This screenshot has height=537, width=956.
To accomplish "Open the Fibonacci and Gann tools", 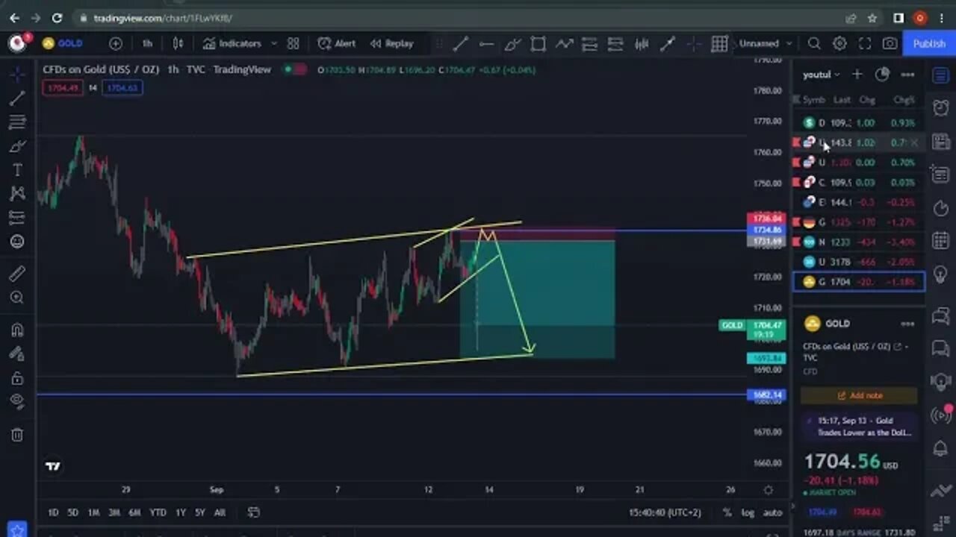I will pyautogui.click(x=17, y=122).
